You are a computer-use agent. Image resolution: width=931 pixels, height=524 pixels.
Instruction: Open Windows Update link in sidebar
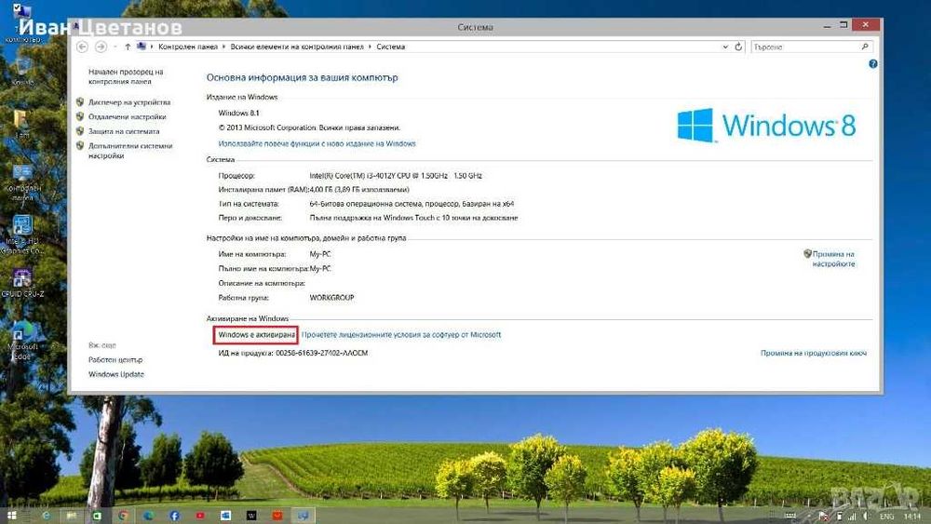(x=116, y=374)
